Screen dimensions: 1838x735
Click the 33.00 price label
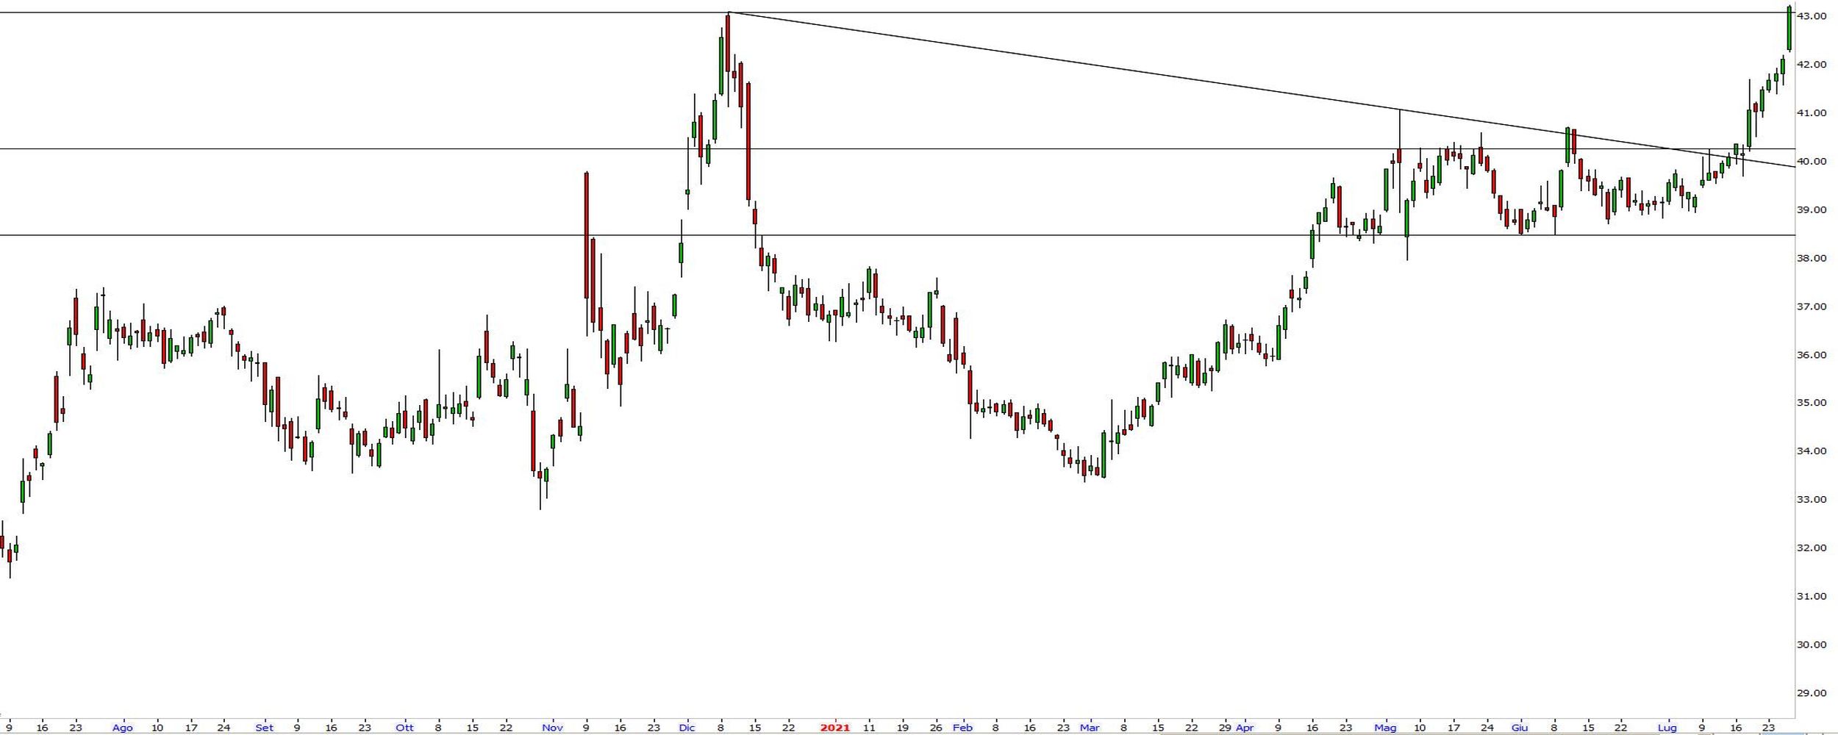tap(1812, 500)
